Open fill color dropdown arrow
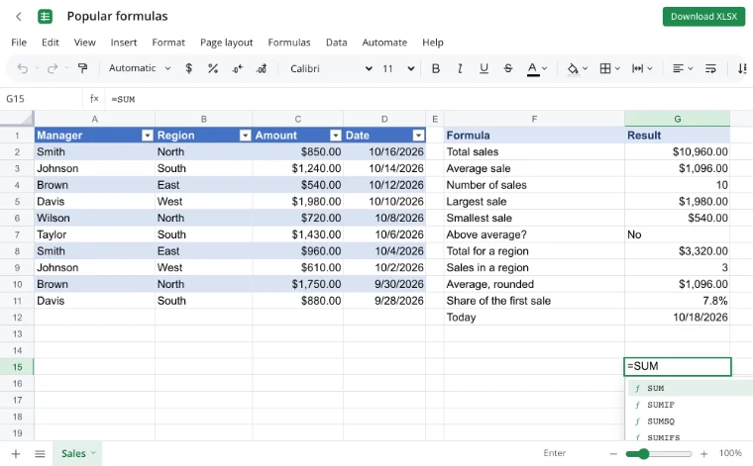 tap(585, 68)
